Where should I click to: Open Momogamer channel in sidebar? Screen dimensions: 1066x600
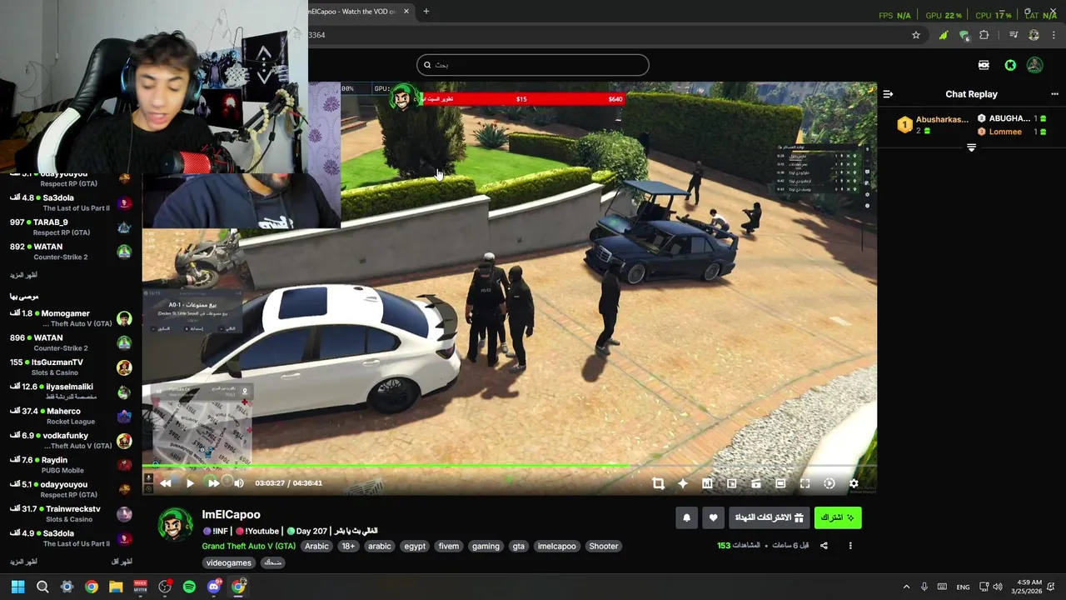(71, 318)
